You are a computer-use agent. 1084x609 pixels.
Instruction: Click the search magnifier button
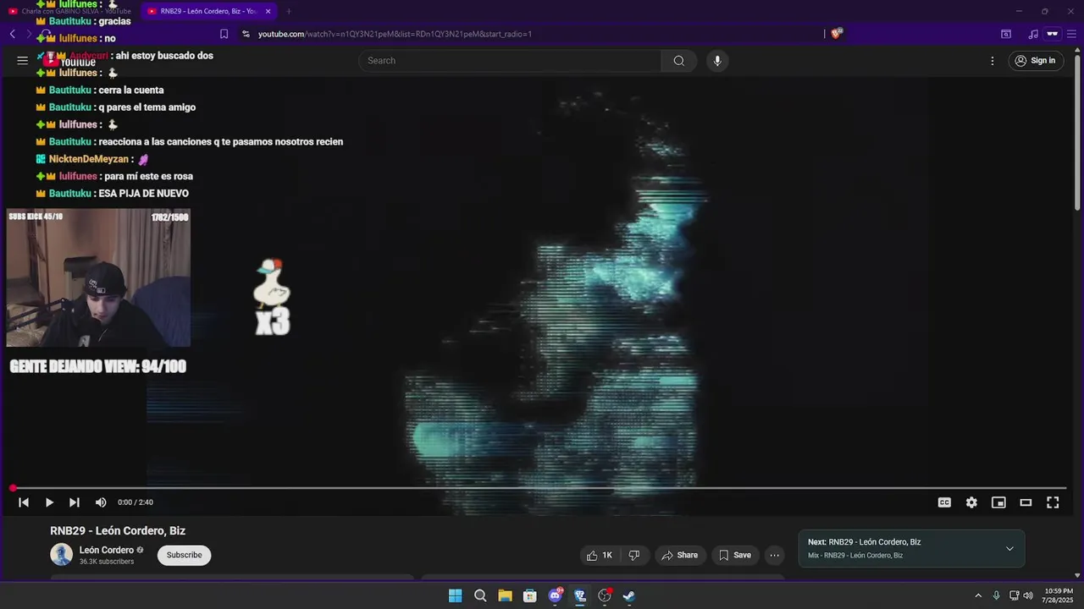679,61
